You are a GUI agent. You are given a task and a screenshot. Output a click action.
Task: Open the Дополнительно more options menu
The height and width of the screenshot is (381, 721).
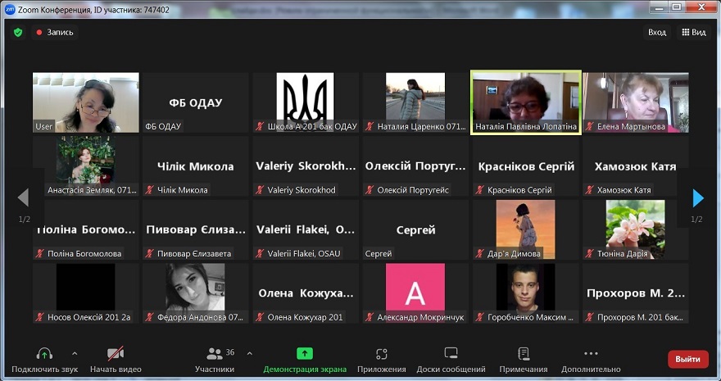591,359
